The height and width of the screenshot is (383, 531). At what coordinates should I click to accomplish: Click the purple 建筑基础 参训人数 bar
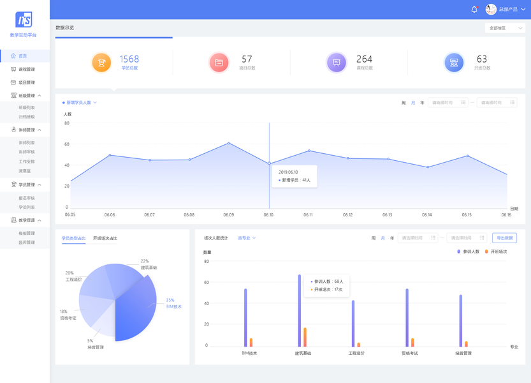[x=300, y=310]
